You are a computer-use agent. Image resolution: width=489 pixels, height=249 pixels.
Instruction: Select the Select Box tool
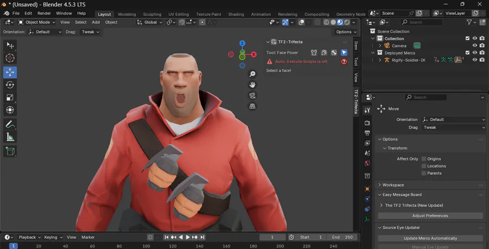coord(10,46)
